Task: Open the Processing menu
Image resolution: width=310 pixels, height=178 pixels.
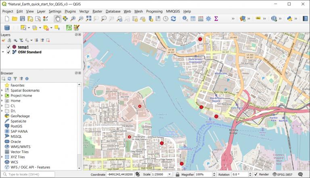Action: point(154,11)
